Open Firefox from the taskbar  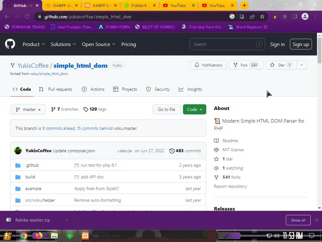pos(39,236)
